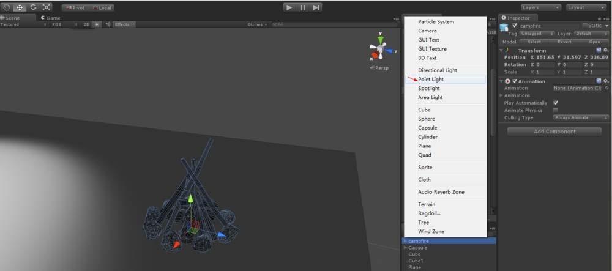Choose Camera from the create menu
Image resolution: width=612 pixels, height=271 pixels.
coord(445,31)
